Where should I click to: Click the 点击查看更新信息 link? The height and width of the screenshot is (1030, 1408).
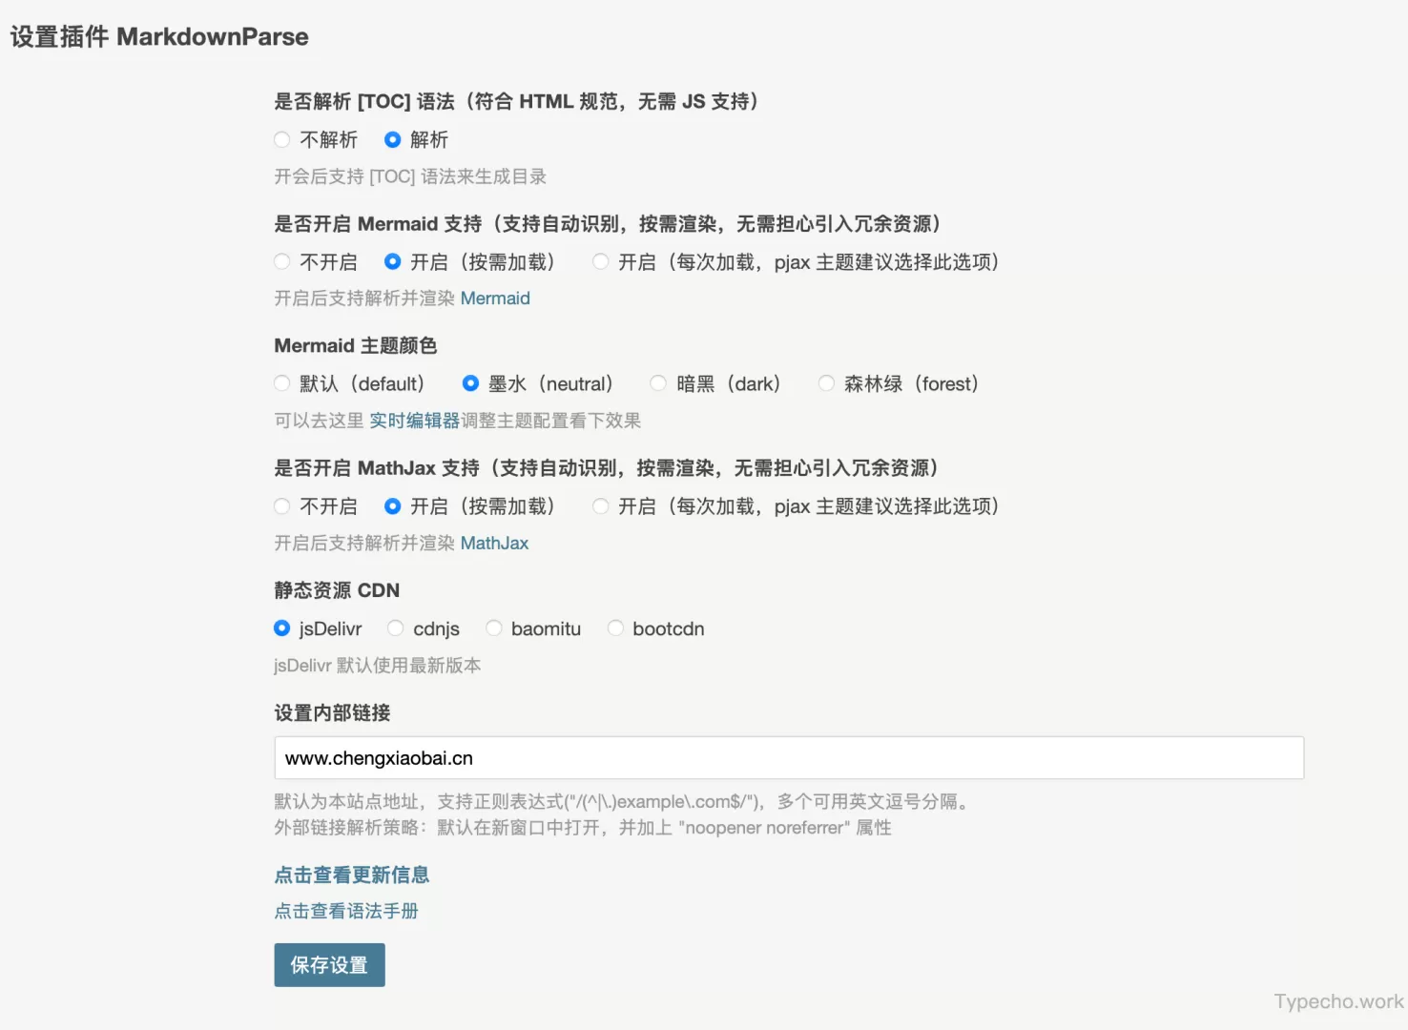pyautogui.click(x=351, y=875)
